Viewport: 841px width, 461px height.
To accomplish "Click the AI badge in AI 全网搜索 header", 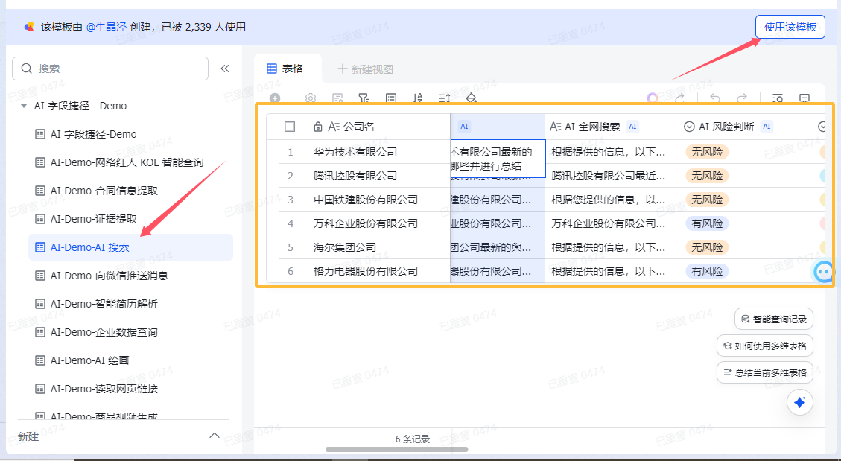I will pos(633,127).
